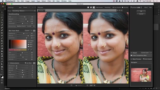
Task: Open the About link
Action: [146, 7]
